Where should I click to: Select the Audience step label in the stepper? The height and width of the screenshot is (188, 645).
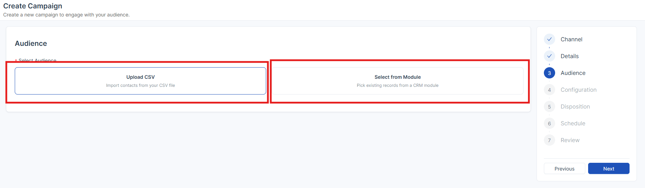click(x=573, y=73)
